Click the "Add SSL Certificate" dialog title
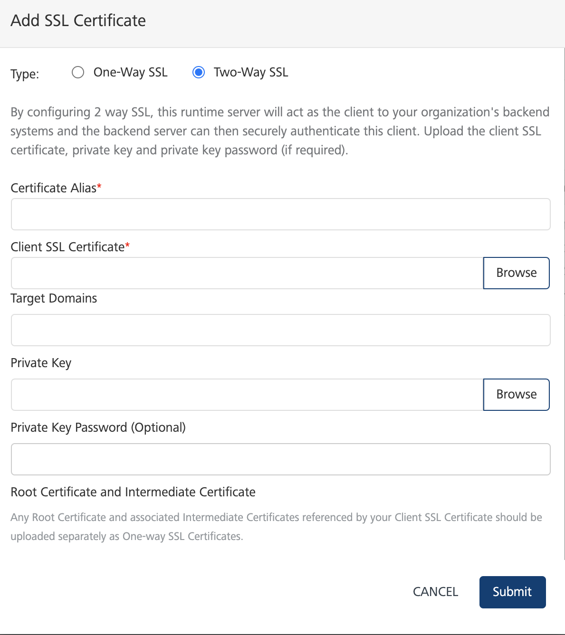Viewport: 565px width, 635px height. coord(78,20)
